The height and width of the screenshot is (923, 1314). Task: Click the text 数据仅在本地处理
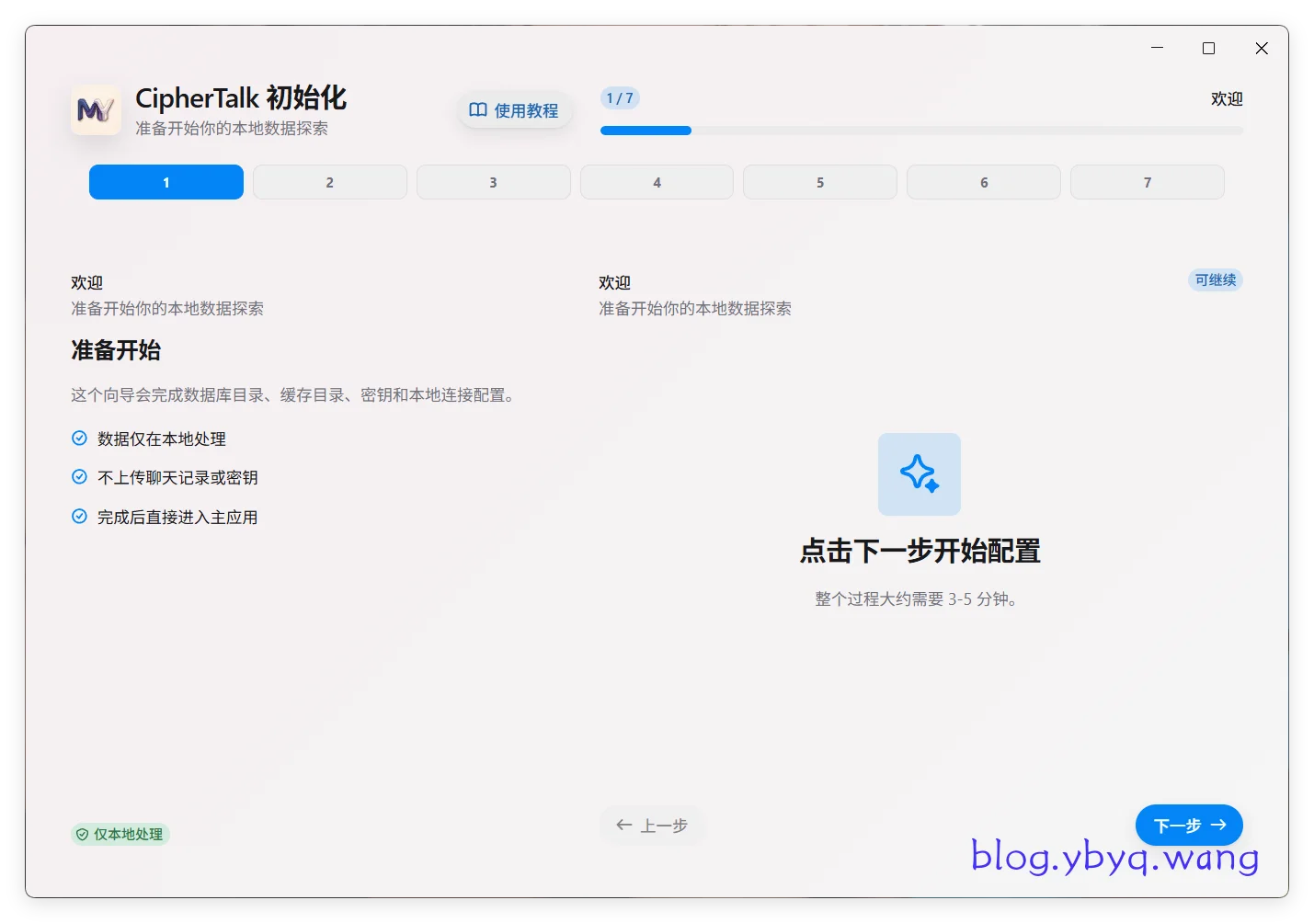tap(162, 439)
